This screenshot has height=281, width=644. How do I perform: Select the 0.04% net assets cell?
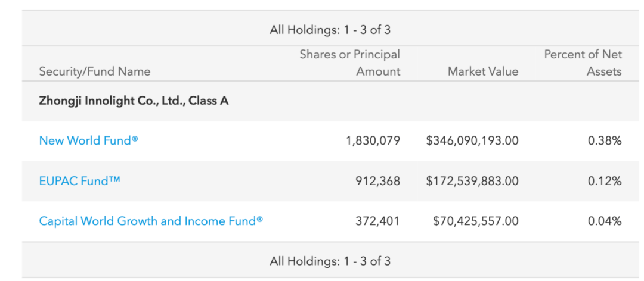tap(605, 221)
